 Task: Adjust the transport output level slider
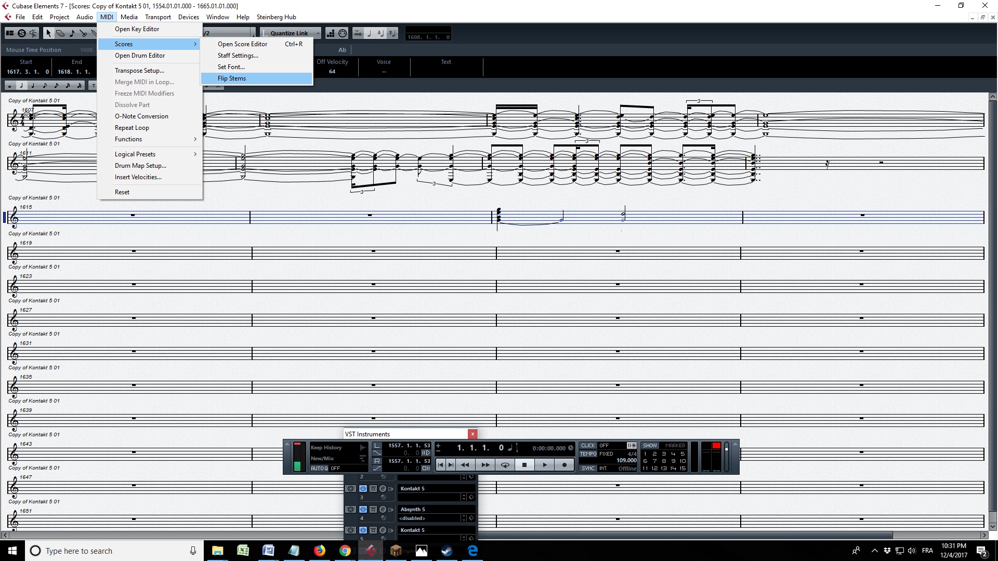pos(727,450)
